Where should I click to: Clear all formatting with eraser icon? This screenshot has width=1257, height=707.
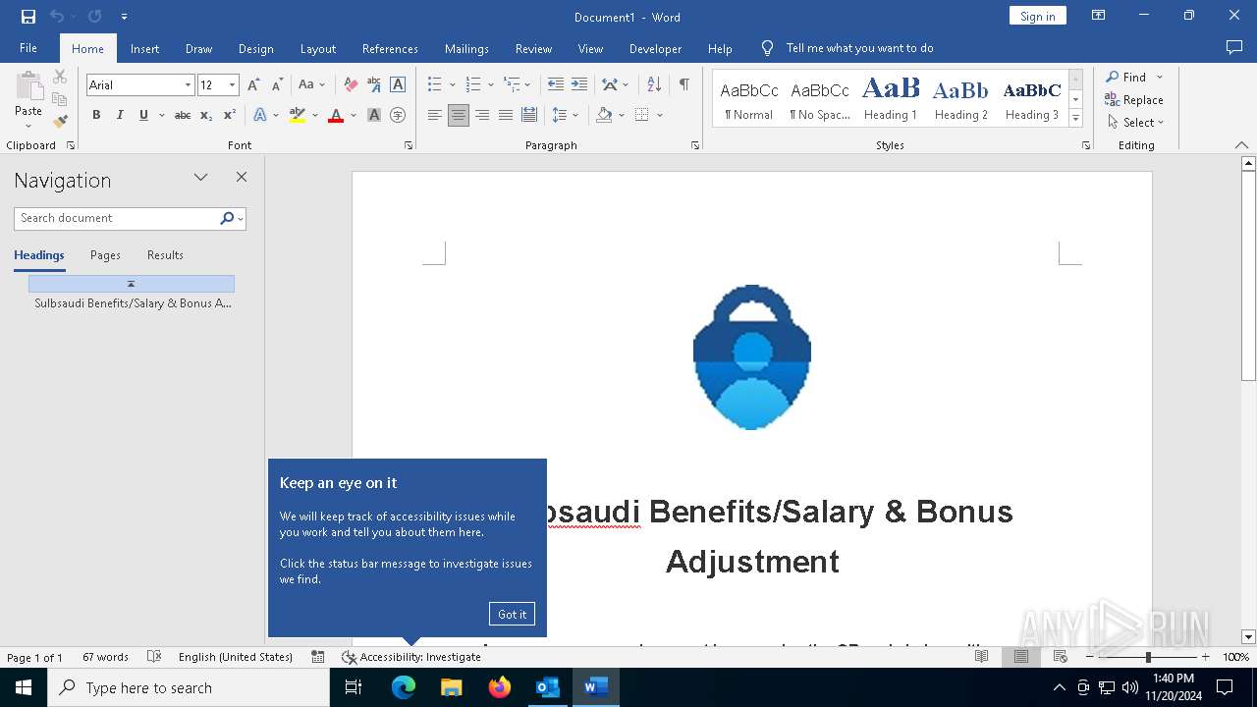pyautogui.click(x=351, y=84)
